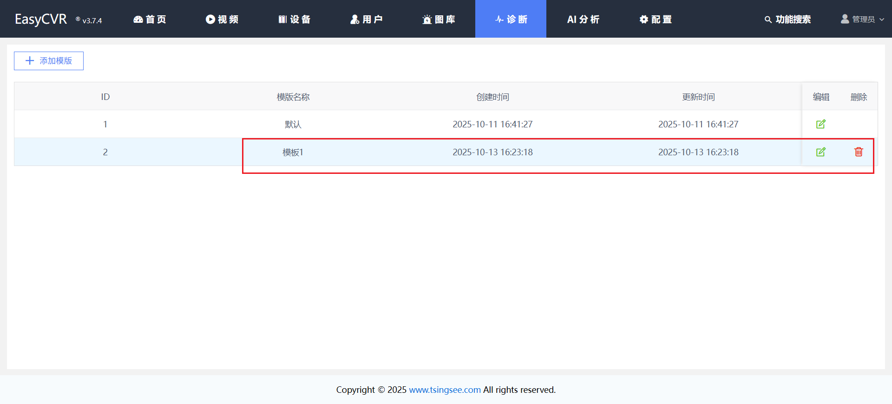Click the gear icon for 配置

click(643, 20)
